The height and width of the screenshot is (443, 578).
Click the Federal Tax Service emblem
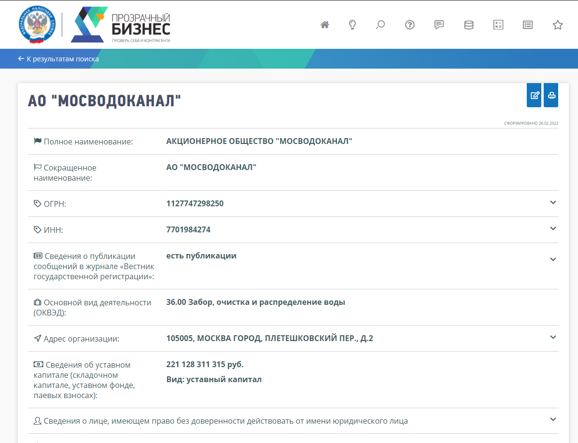pos(37,25)
